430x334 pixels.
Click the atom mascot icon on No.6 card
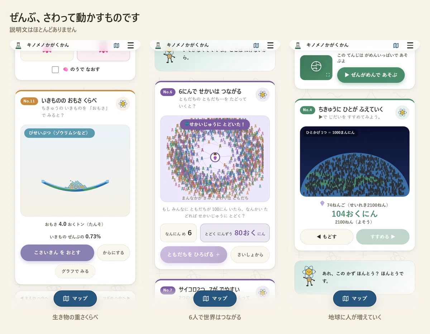(263, 95)
